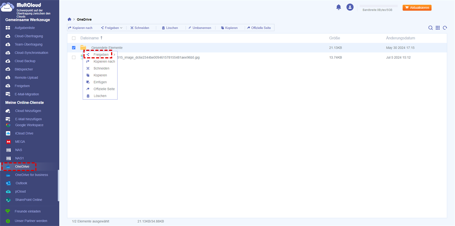
Task: Open Aufgabenliste in sidebar
Action: point(25,28)
